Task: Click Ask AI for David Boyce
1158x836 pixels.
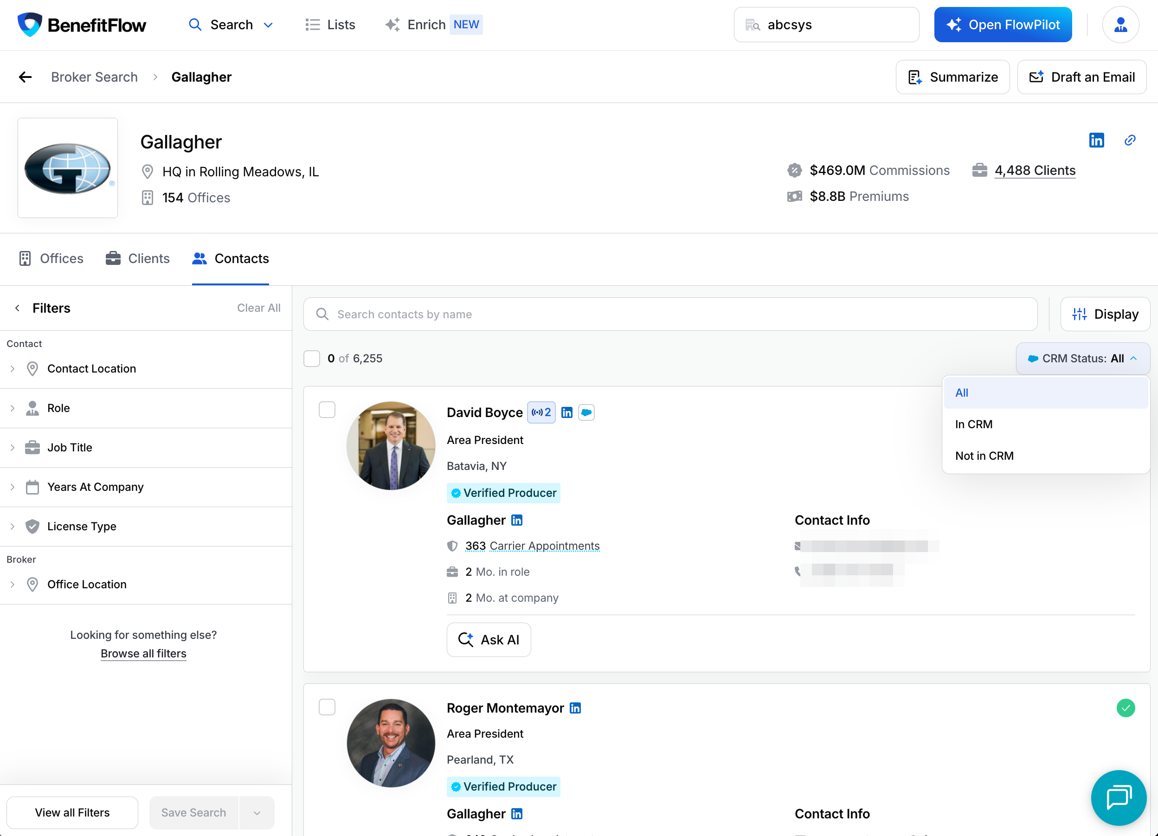Action: tap(489, 639)
